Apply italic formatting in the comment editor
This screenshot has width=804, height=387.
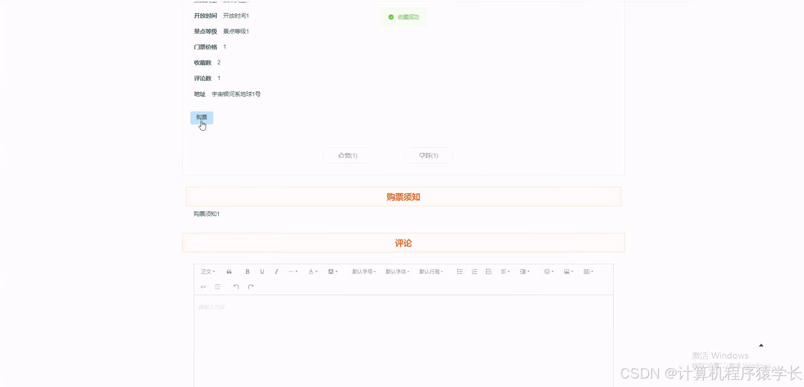click(276, 271)
